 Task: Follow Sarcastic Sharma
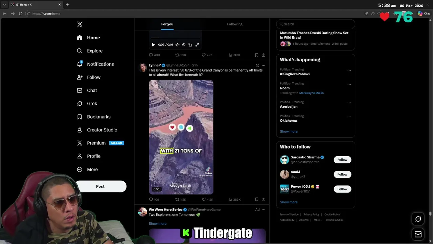[342, 160]
